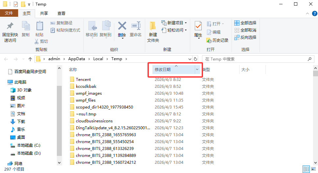Collapse the ribbon with the chevron
Image resolution: width=318 pixels, height=173 pixels.
coord(307,13)
